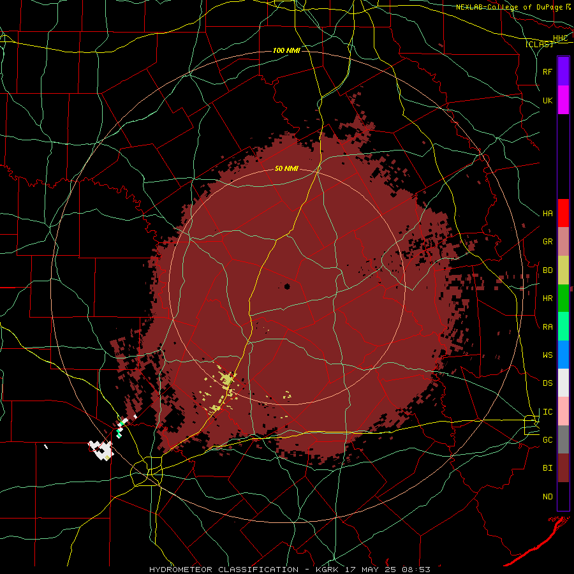Click the BI legend label
The height and width of the screenshot is (574, 574).
click(x=547, y=468)
